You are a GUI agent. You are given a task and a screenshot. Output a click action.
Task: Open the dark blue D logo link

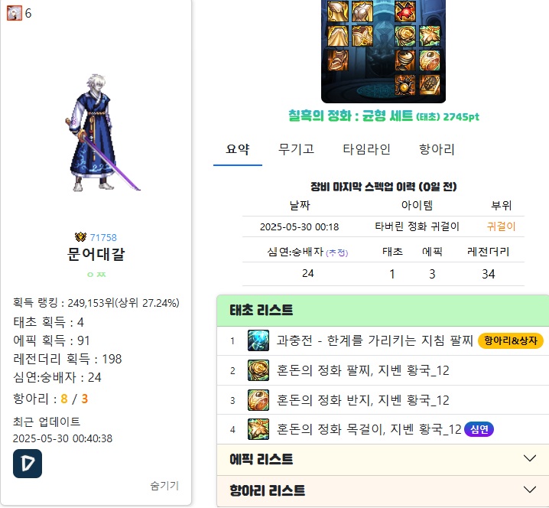[28, 464]
